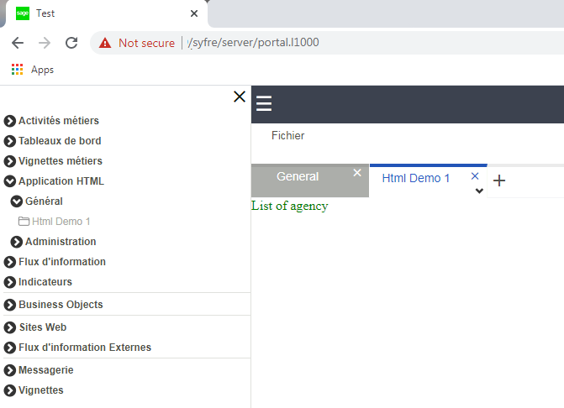
Task: Reload the page
Action: coord(71,43)
